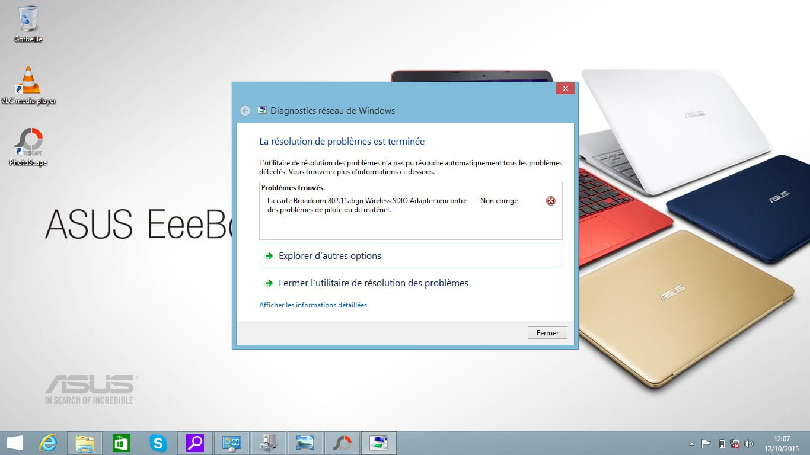Open the network tray icon with red X
810x455 pixels.
coord(735,444)
